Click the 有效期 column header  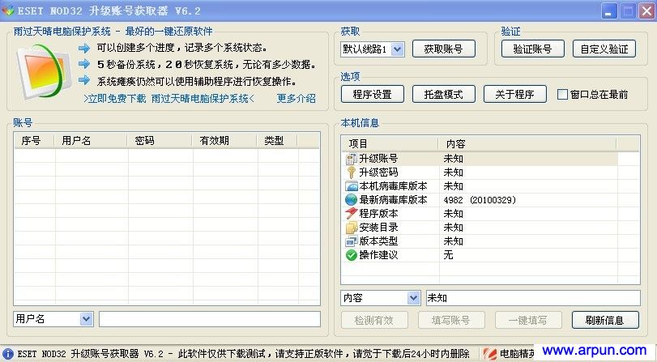[x=224, y=141]
